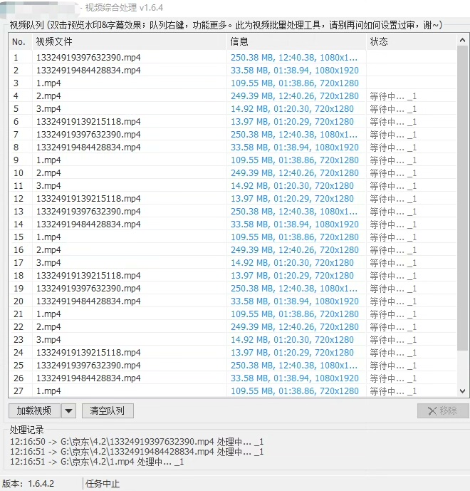Select row 11 file 3.mp4
Screen dimensions: 470x491
[48, 186]
